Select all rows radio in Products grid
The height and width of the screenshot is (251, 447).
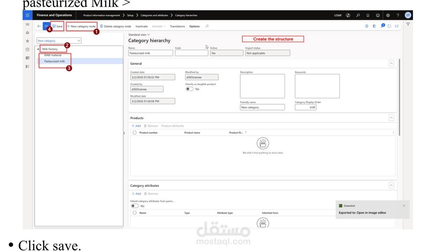(x=134, y=132)
